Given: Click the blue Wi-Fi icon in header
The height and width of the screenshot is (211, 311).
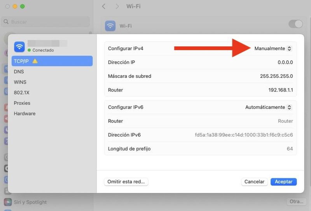Looking at the screenshot, I should coord(111,26).
